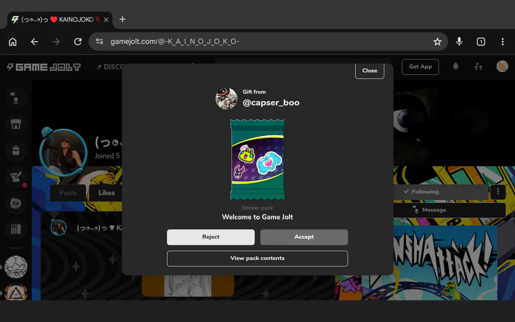Click the Get App button
The height and width of the screenshot is (322, 515).
pos(420,67)
